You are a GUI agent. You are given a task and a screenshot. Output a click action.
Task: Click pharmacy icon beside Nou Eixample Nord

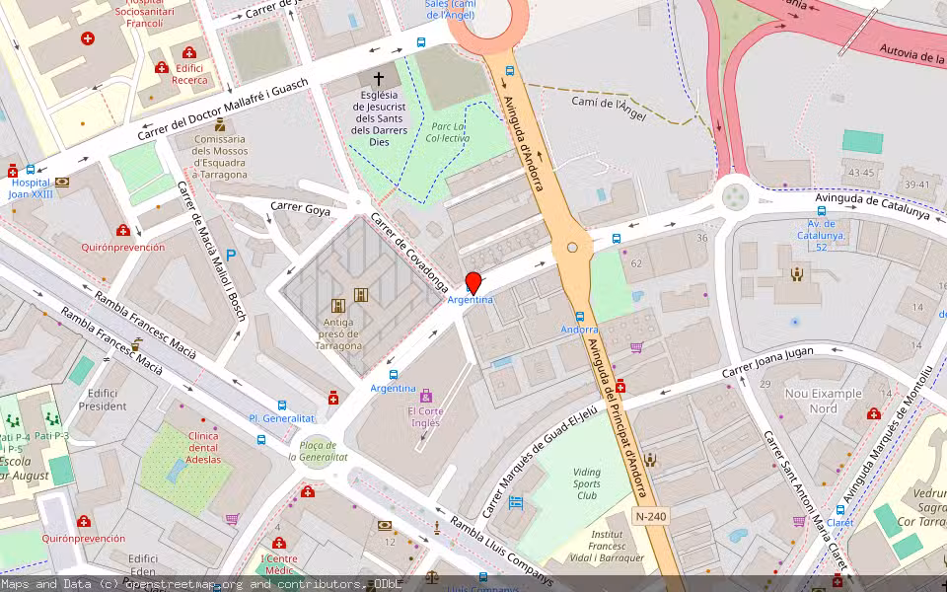pos(873,413)
